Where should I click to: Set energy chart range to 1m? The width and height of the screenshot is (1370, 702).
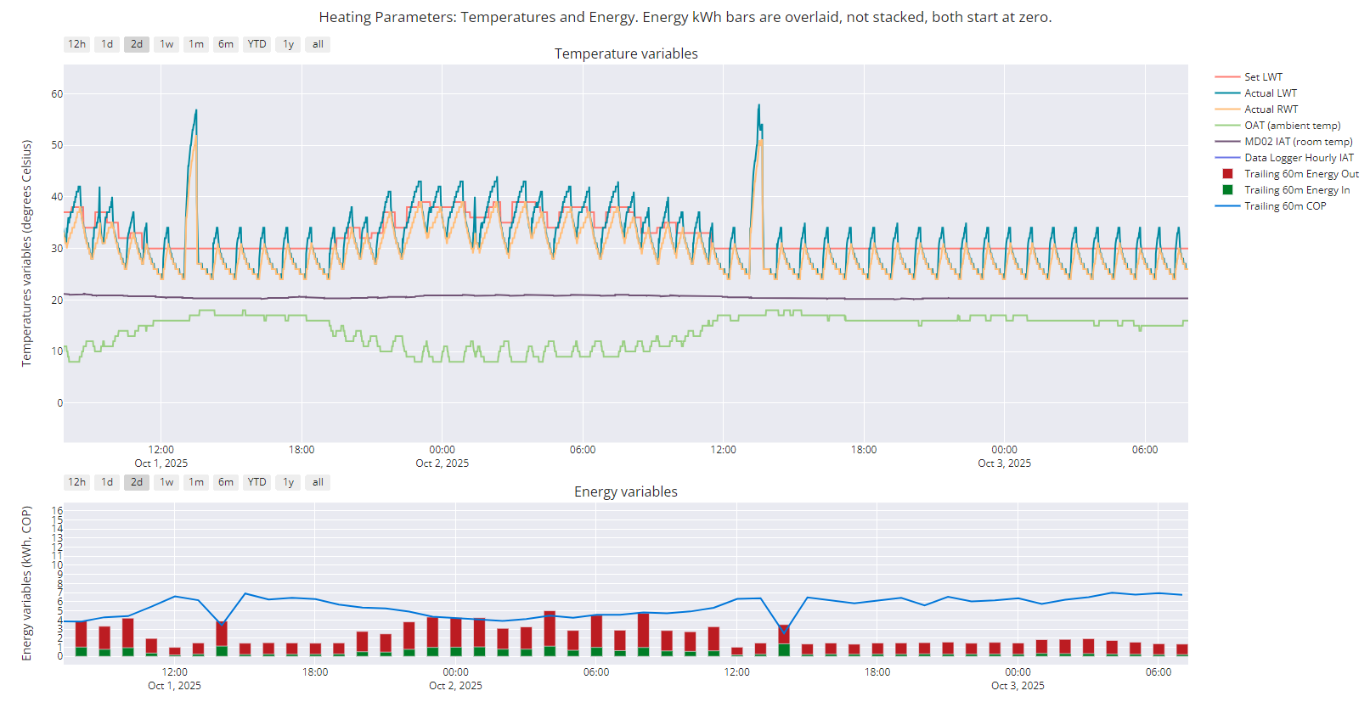(x=196, y=482)
